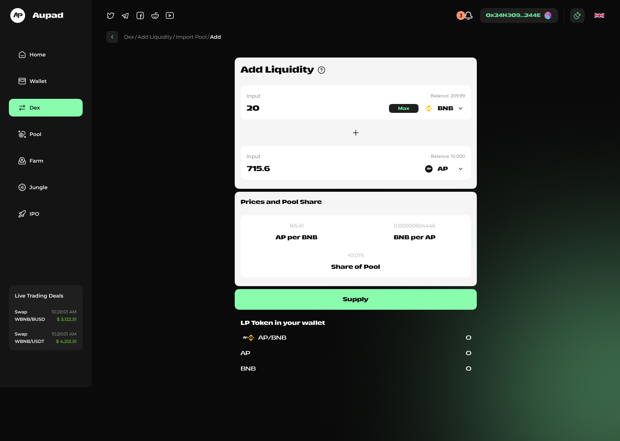Viewport: 620px width, 441px height.
Task: Expand the BNB token dropdown
Action: [x=460, y=108]
